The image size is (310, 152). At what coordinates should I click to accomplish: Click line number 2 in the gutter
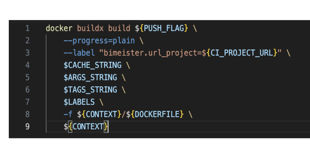28,41
